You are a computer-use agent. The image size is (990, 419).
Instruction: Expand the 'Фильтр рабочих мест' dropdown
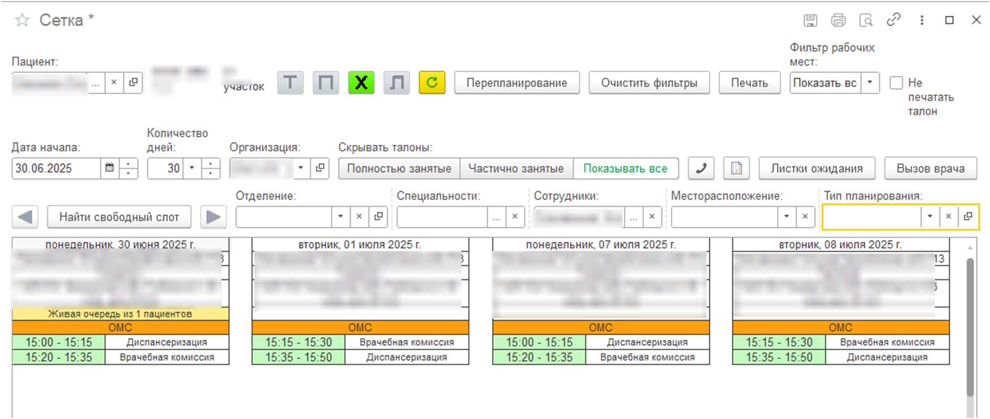tap(870, 83)
